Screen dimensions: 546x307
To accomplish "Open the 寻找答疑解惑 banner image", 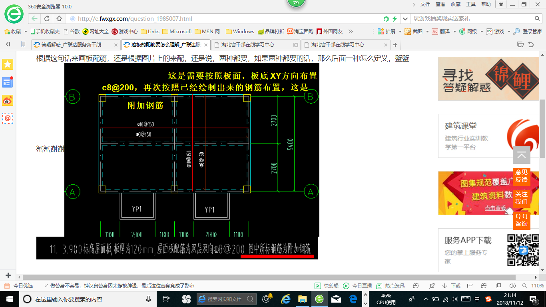I will [x=488, y=79].
